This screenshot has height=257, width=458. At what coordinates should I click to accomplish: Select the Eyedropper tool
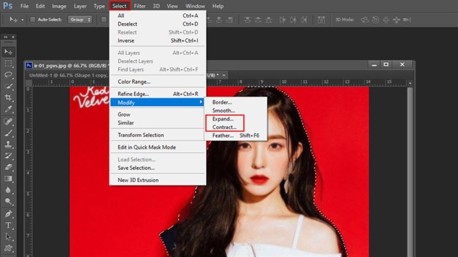(8, 109)
